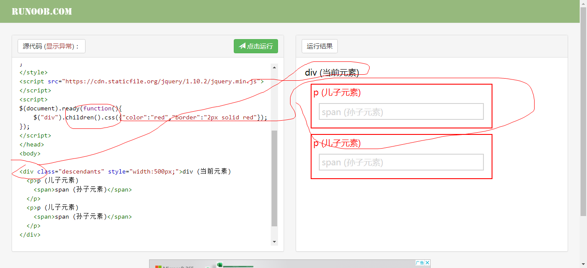Image resolution: width=587 pixels, height=268 pixels.
Task: Click the closing </div> line in code
Action: (30, 234)
